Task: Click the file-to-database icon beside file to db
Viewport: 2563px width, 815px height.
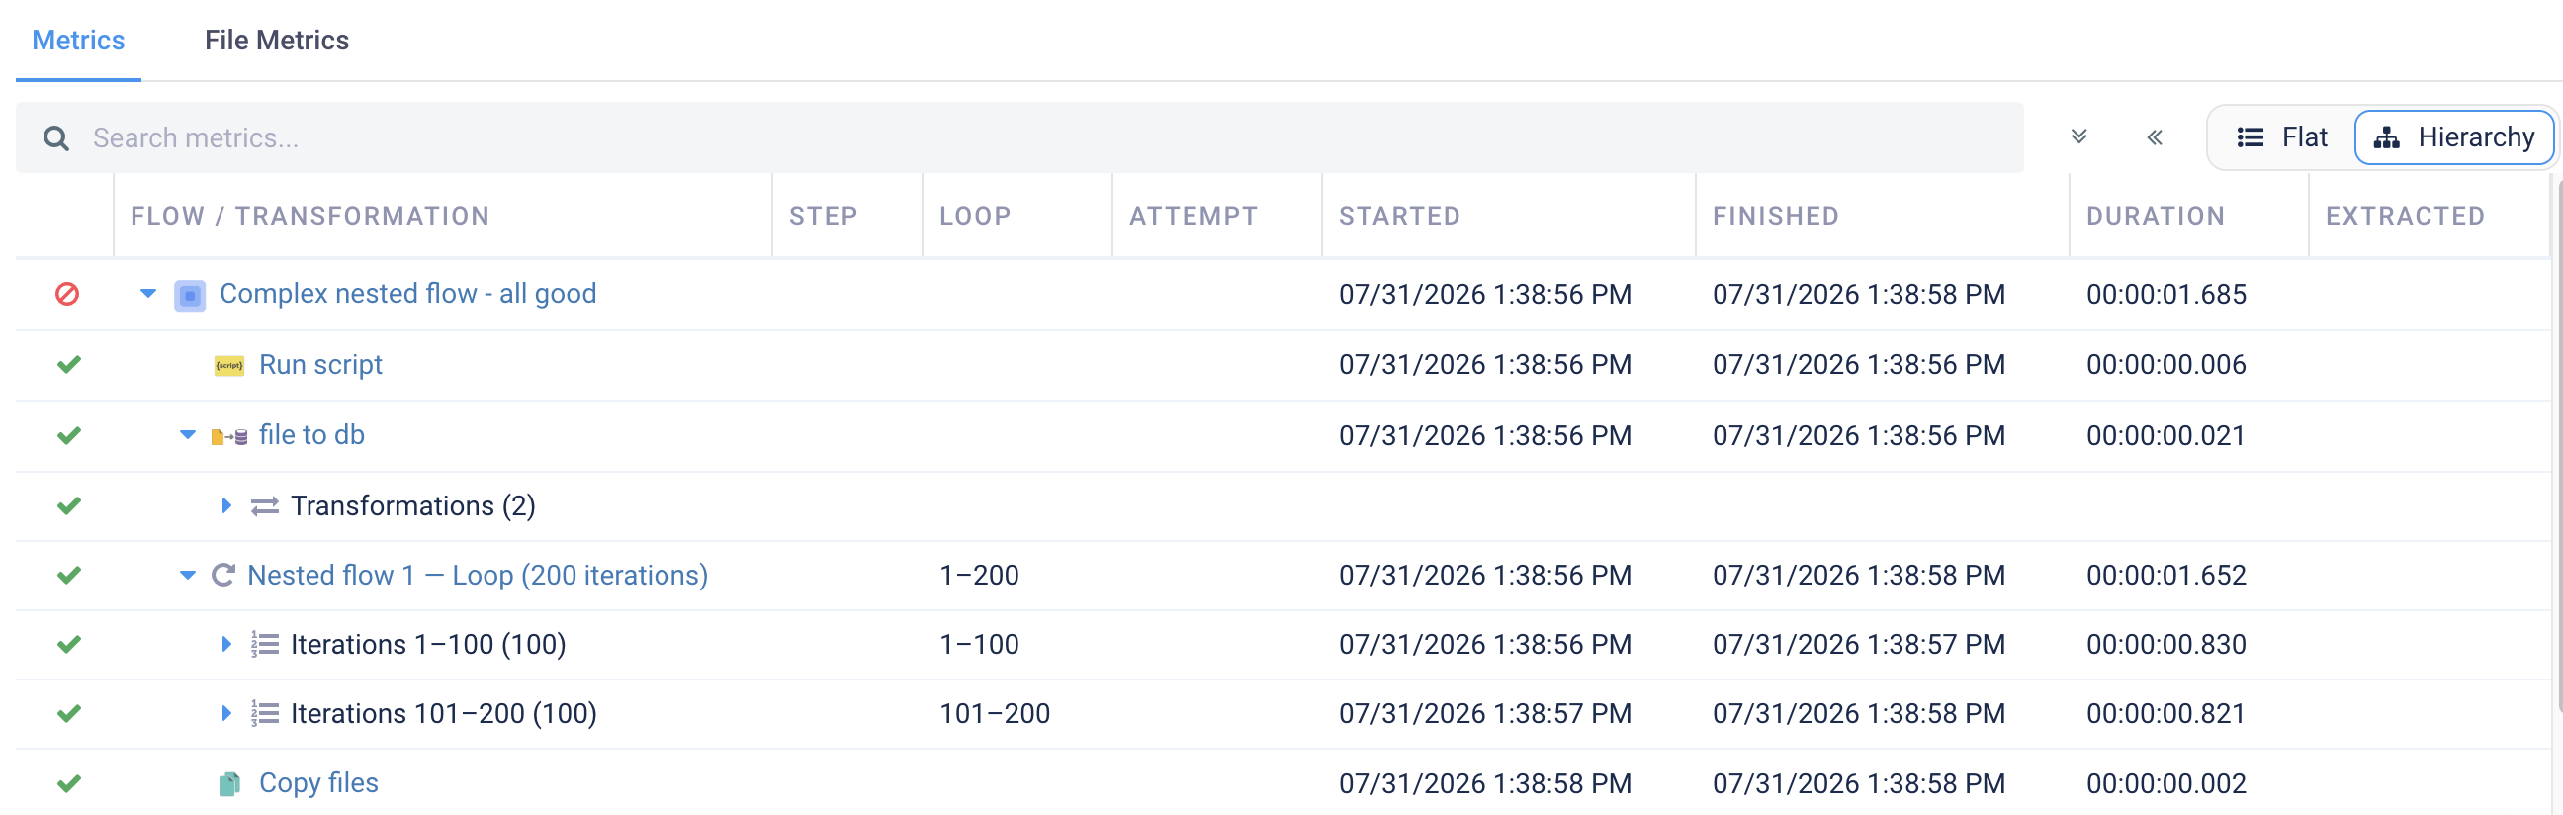Action: click(228, 436)
